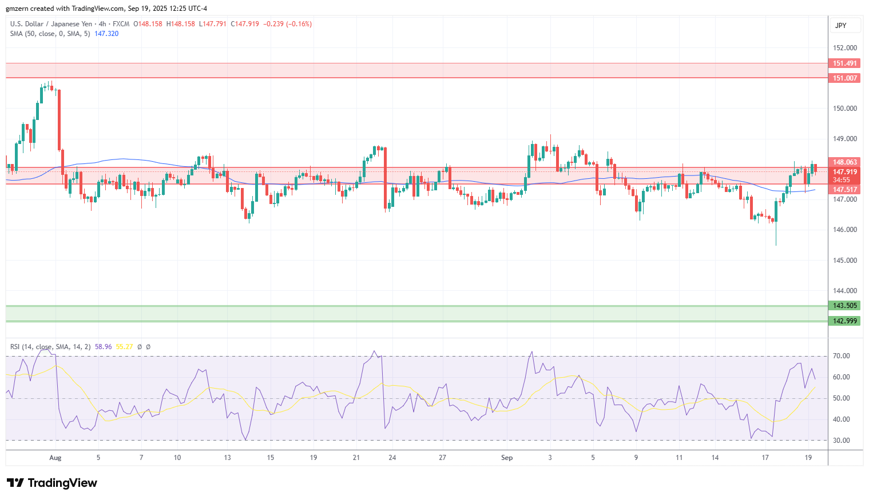Click the RSI (14, close, SMA, 14, 2) legend
Image resolution: width=869 pixels, height=500 pixels.
coord(50,347)
